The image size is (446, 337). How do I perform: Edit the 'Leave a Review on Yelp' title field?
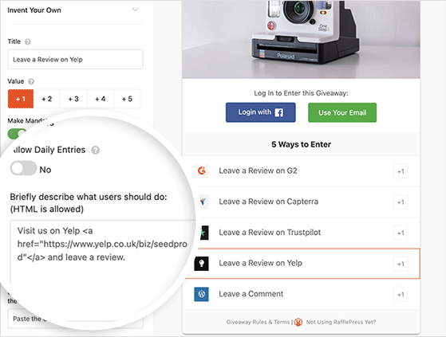point(75,59)
